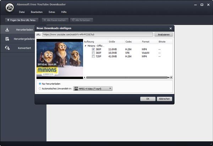The width and height of the screenshot is (213, 146).
Task: Switch to the Heruntergeladene sidebar tab
Action: pyautogui.click(x=17, y=39)
